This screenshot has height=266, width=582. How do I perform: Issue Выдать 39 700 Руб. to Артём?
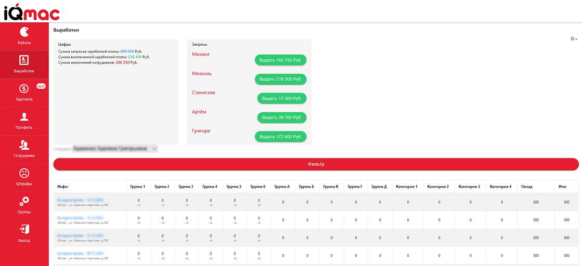tap(281, 117)
